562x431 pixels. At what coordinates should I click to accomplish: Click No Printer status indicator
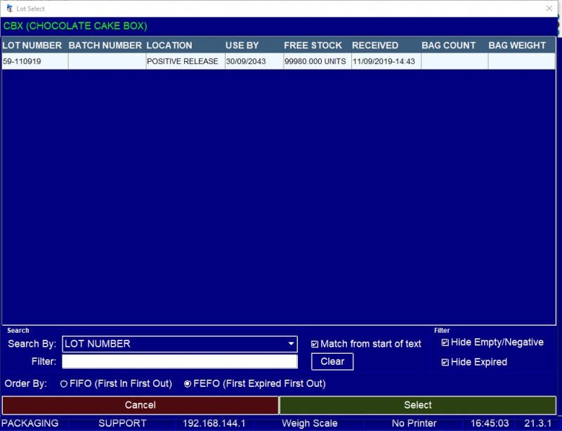(414, 423)
